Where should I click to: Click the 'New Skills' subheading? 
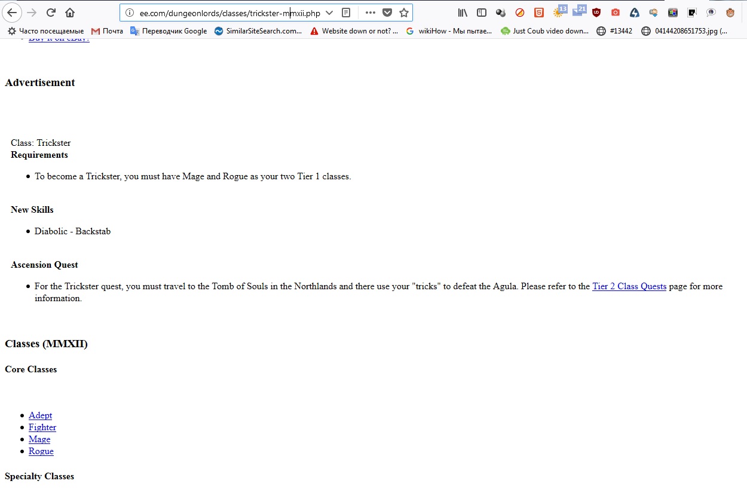(x=32, y=210)
